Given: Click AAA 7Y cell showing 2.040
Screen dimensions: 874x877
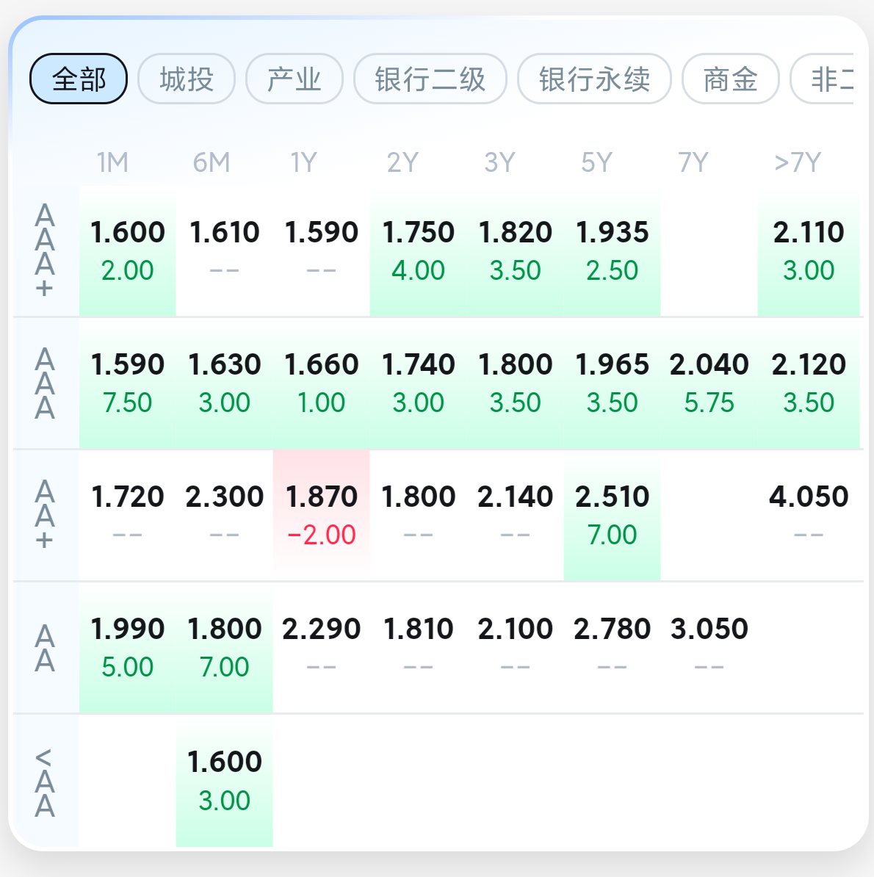Looking at the screenshot, I should [x=709, y=383].
